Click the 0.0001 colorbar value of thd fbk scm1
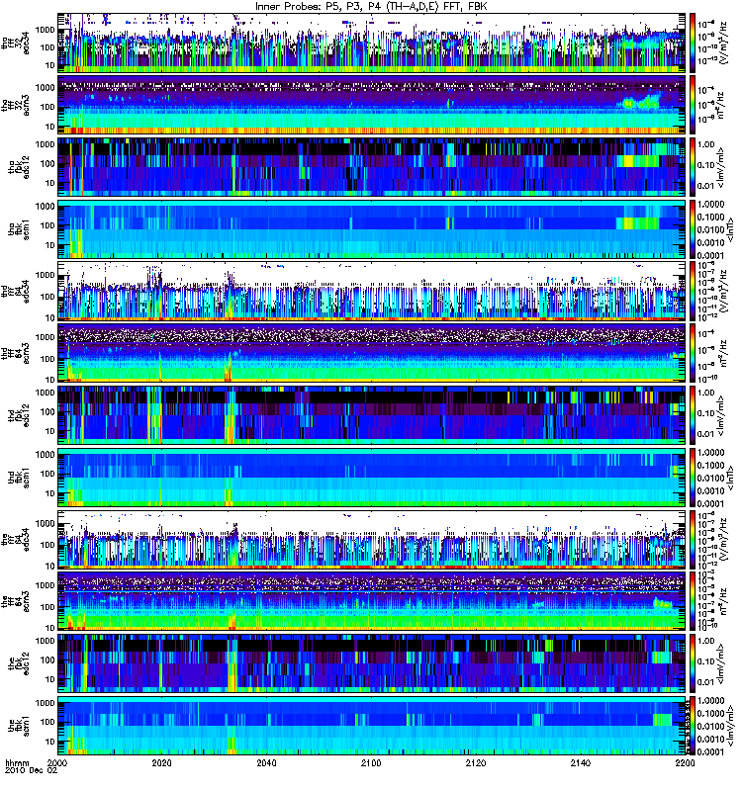Image resolution: width=742 pixels, height=791 pixels. (x=711, y=503)
